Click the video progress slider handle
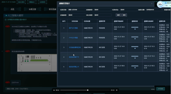This screenshot has width=171, height=94. (x=88, y=90)
